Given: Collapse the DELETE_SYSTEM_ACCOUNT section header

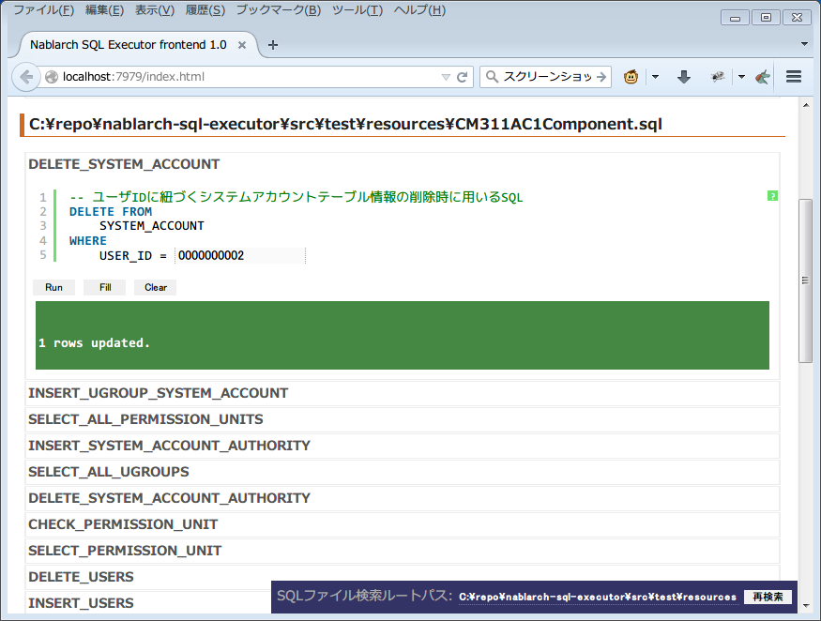Looking at the screenshot, I should tap(124, 164).
